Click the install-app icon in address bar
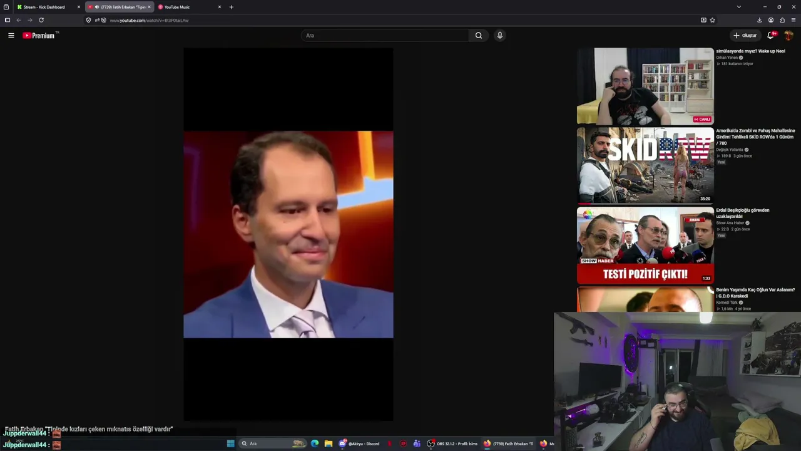Screen dimensions: 801x451 click(704, 20)
